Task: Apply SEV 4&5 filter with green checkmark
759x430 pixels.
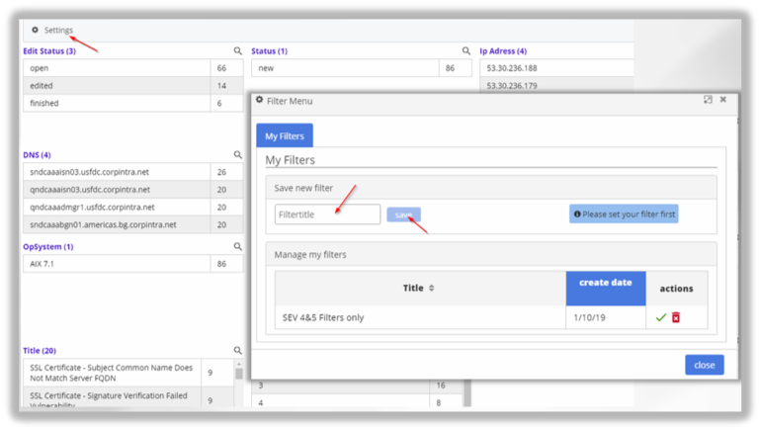Action: pyautogui.click(x=660, y=317)
